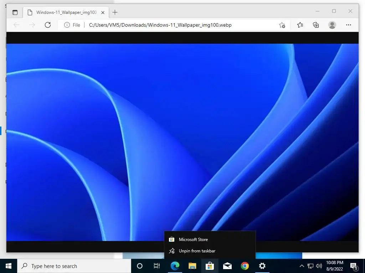Image resolution: width=365 pixels, height=273 pixels.
Task: Open Settings gear on taskbar
Action: [x=262, y=266]
